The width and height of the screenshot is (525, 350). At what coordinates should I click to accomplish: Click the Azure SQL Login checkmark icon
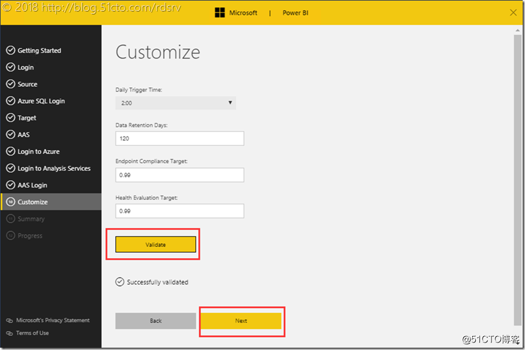click(x=10, y=101)
